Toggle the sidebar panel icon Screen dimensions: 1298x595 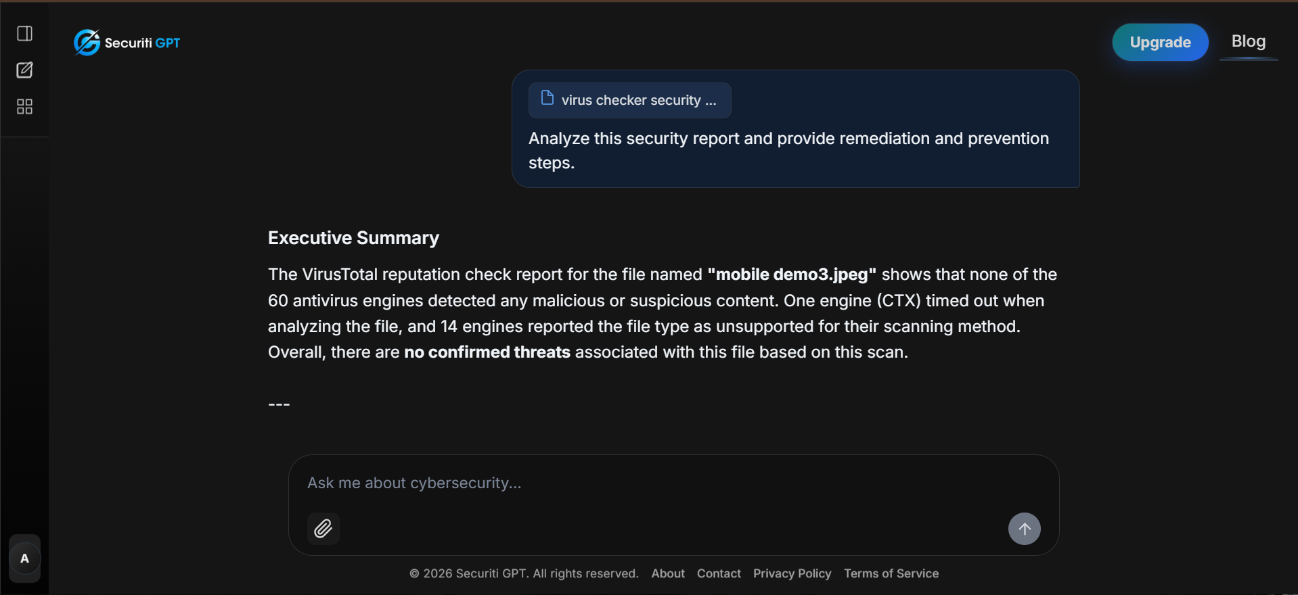pyautogui.click(x=24, y=34)
